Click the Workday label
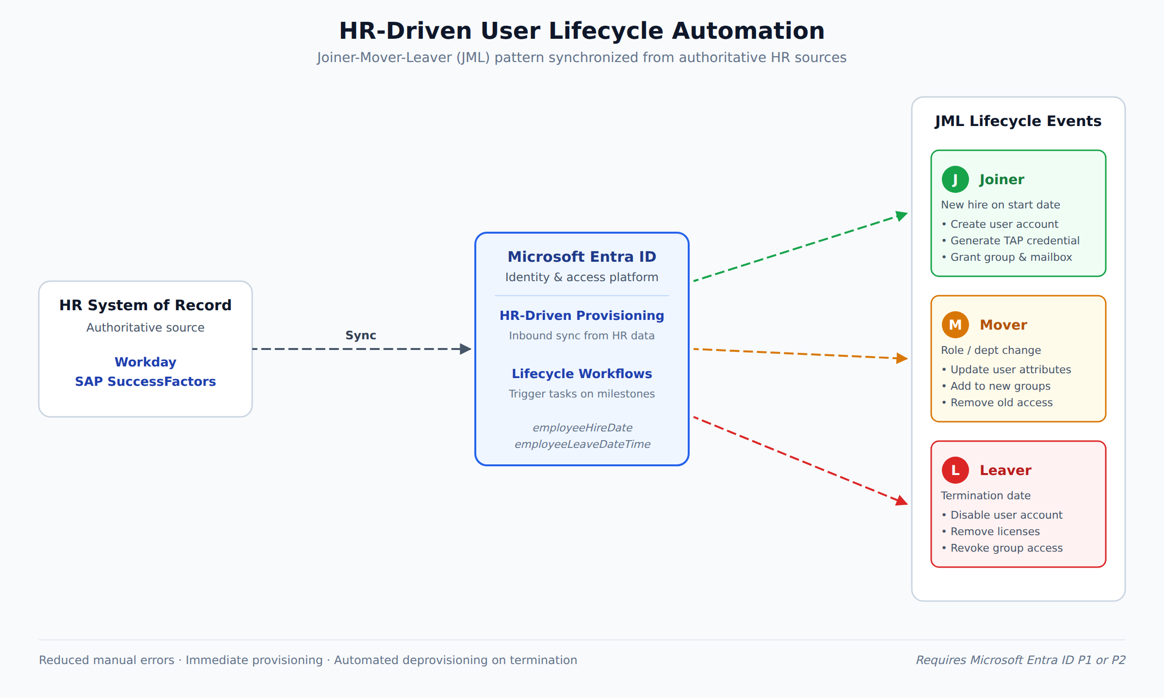 (145, 362)
